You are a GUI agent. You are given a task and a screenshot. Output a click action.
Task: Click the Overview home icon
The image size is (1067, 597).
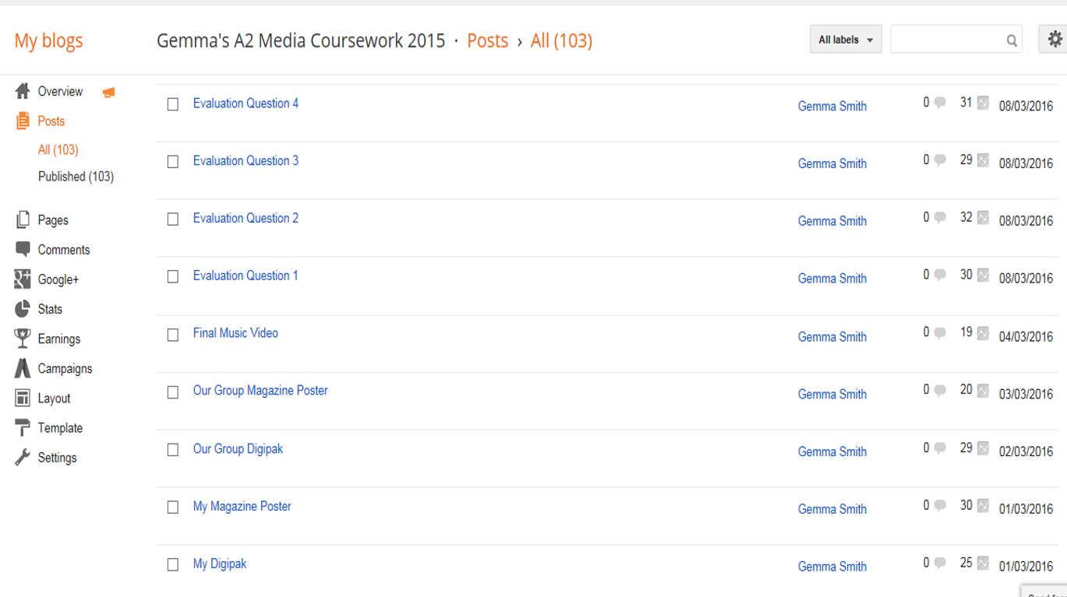(x=23, y=91)
